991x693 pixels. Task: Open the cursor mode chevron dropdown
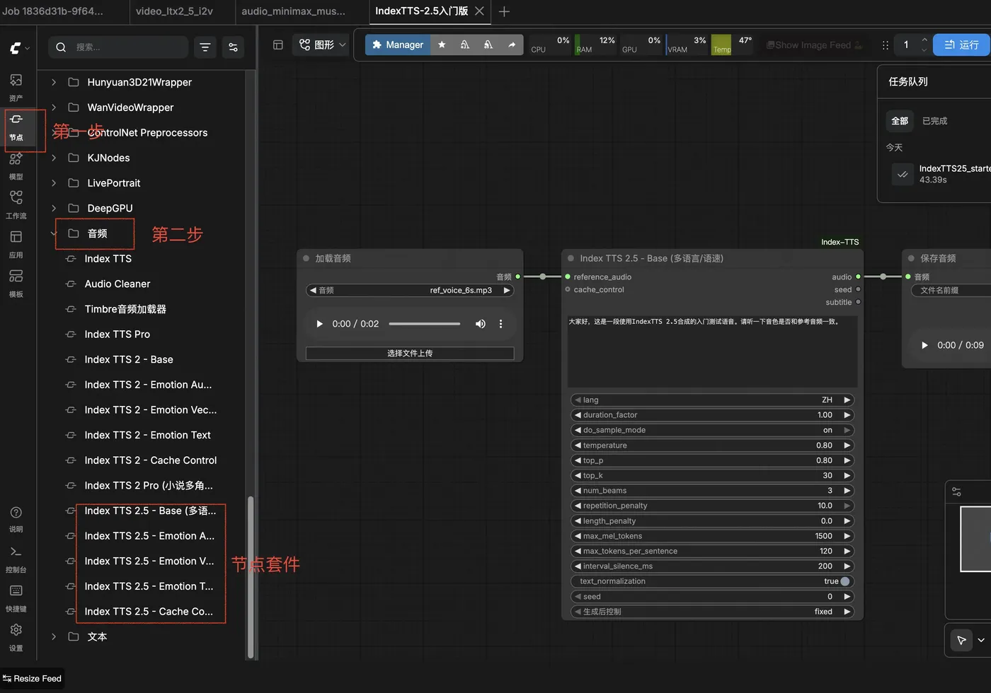(981, 640)
